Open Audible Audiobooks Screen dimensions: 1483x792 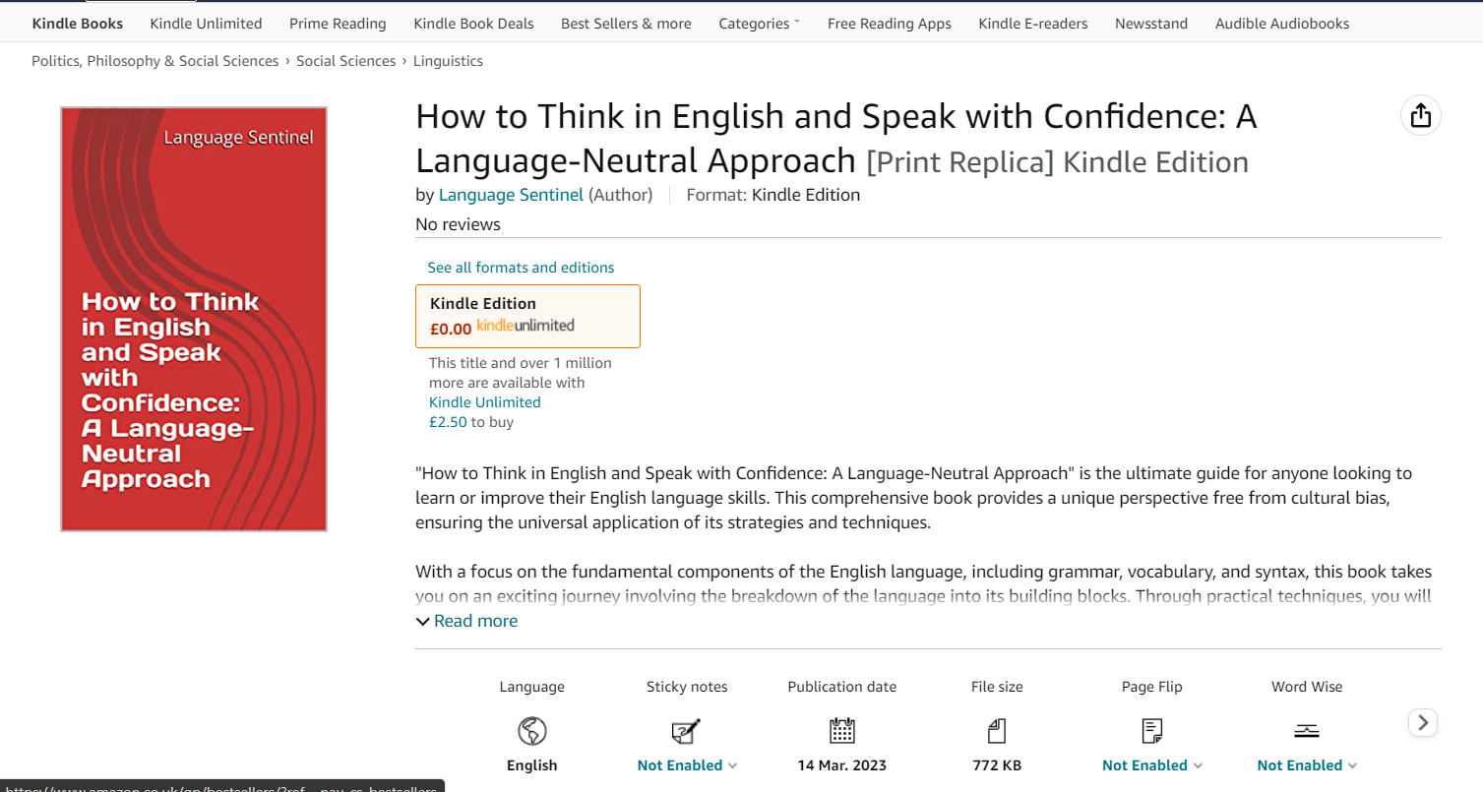[x=1282, y=24]
